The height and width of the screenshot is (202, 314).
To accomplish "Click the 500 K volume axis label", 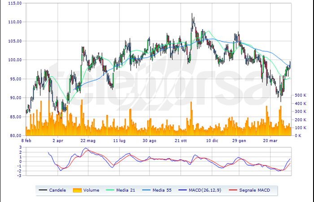I will pos(301,95).
